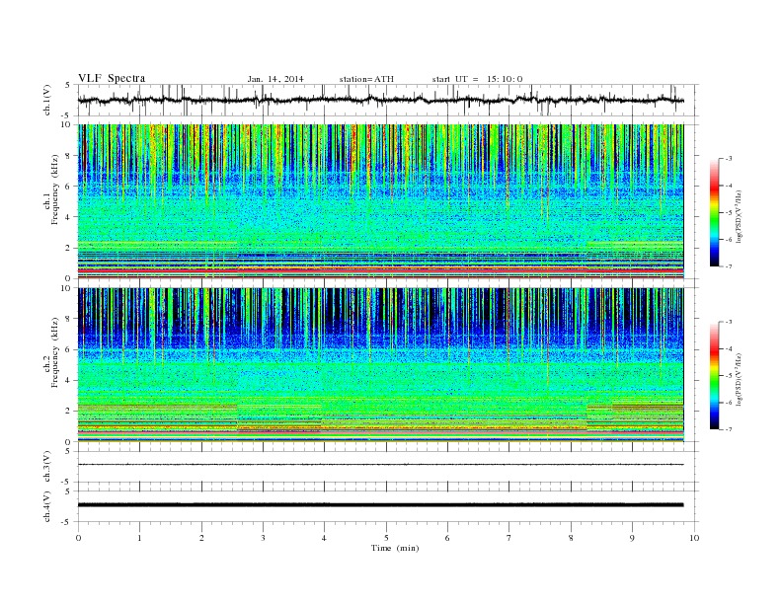Click the "6" kHz tick on ch.1 frequency axis
The height and width of the screenshot is (604, 782).
click(69, 187)
